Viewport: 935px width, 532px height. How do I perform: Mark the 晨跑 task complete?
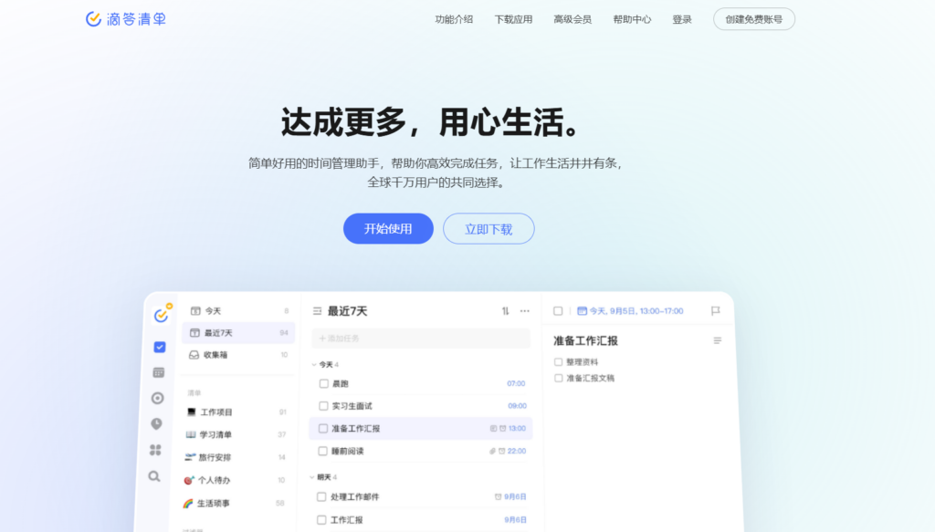[x=322, y=383]
